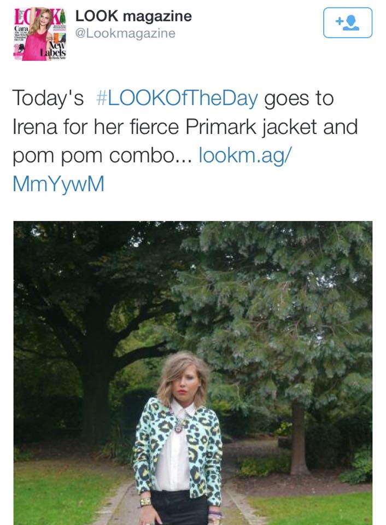Tap the evergreen tree in the photo

point(284,306)
